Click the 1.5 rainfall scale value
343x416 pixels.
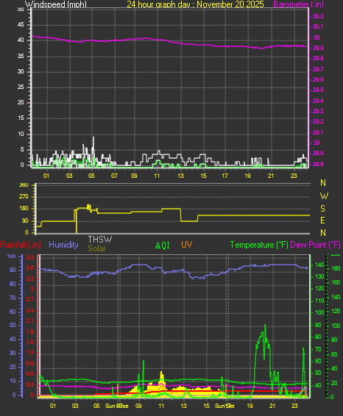pyautogui.click(x=30, y=342)
